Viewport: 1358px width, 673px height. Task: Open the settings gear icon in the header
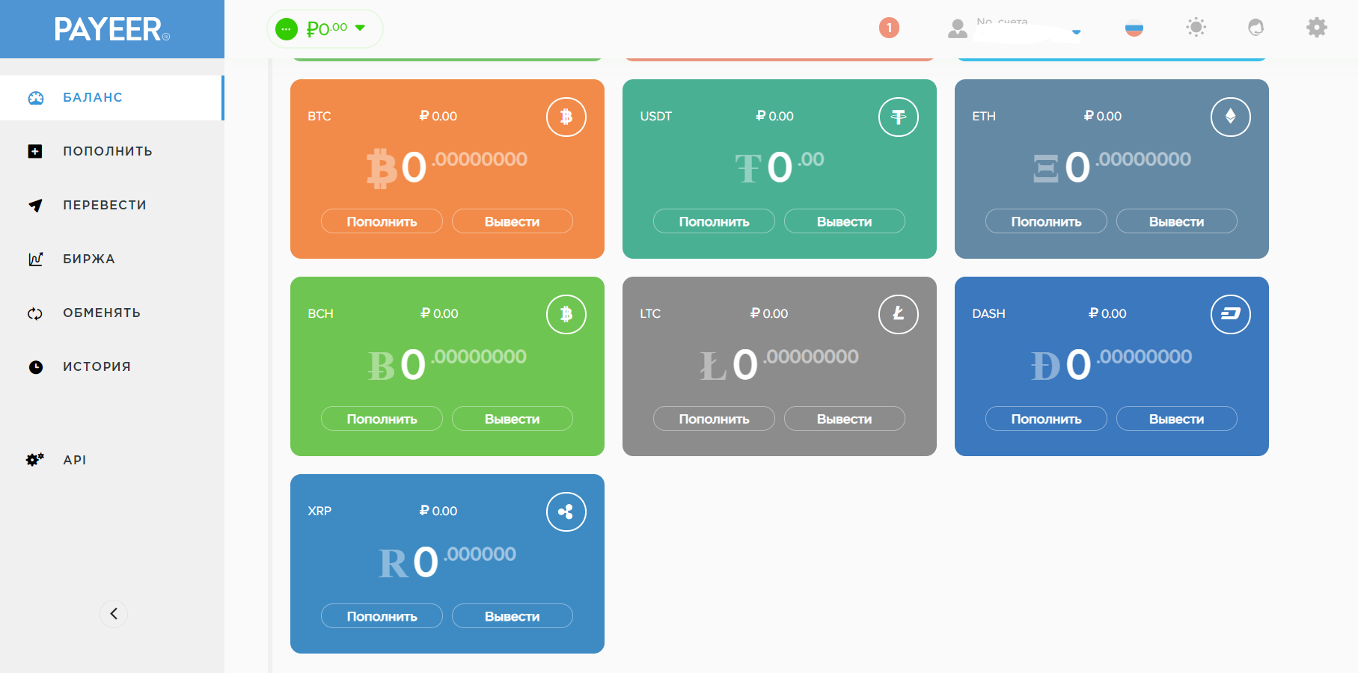(1317, 28)
